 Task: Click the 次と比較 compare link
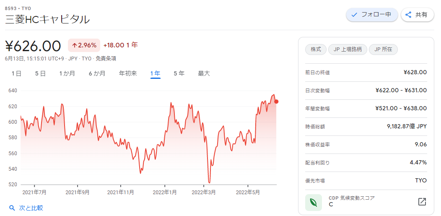click(x=31, y=208)
